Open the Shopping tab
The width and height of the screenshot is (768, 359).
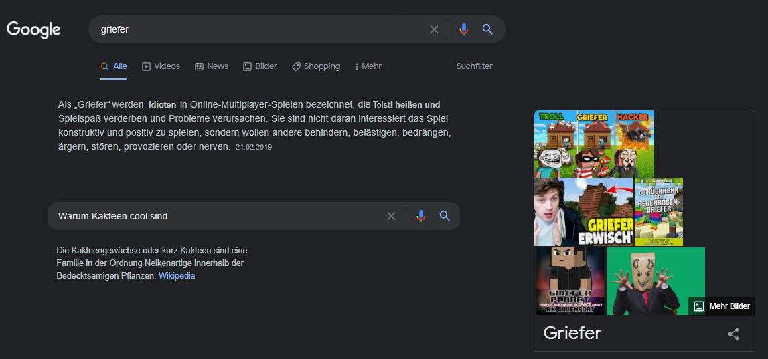316,66
